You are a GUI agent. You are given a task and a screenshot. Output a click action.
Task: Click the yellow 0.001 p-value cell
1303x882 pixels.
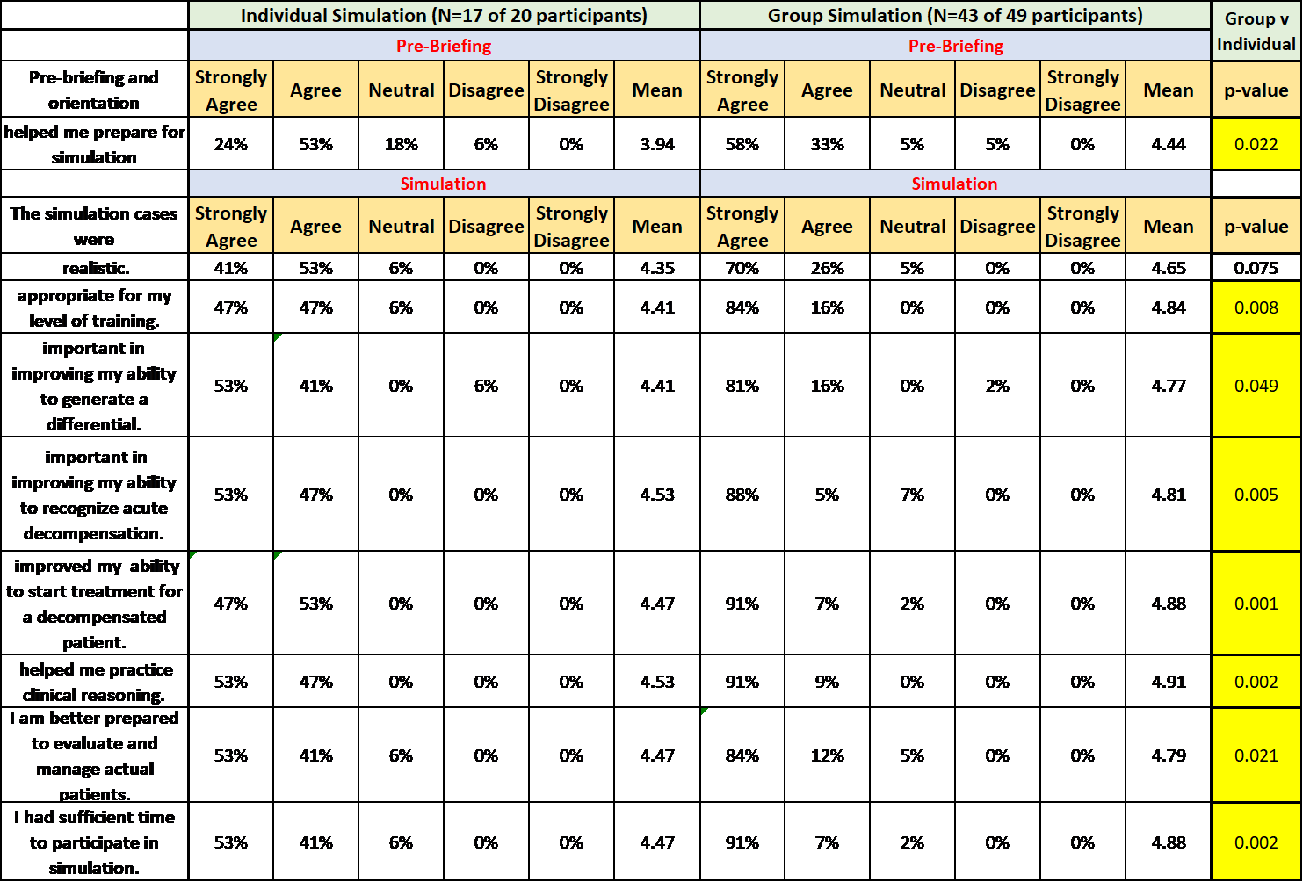(x=1256, y=604)
